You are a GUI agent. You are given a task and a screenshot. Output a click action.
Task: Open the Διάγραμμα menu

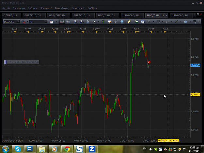pyautogui.click(x=19, y=8)
